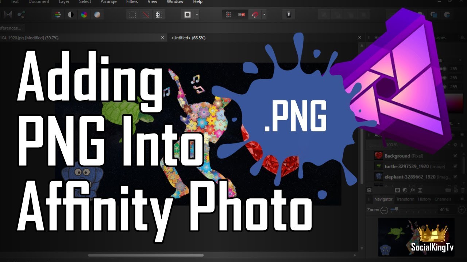
Task: Open the Arrange menu
Action: pyautogui.click(x=108, y=2)
